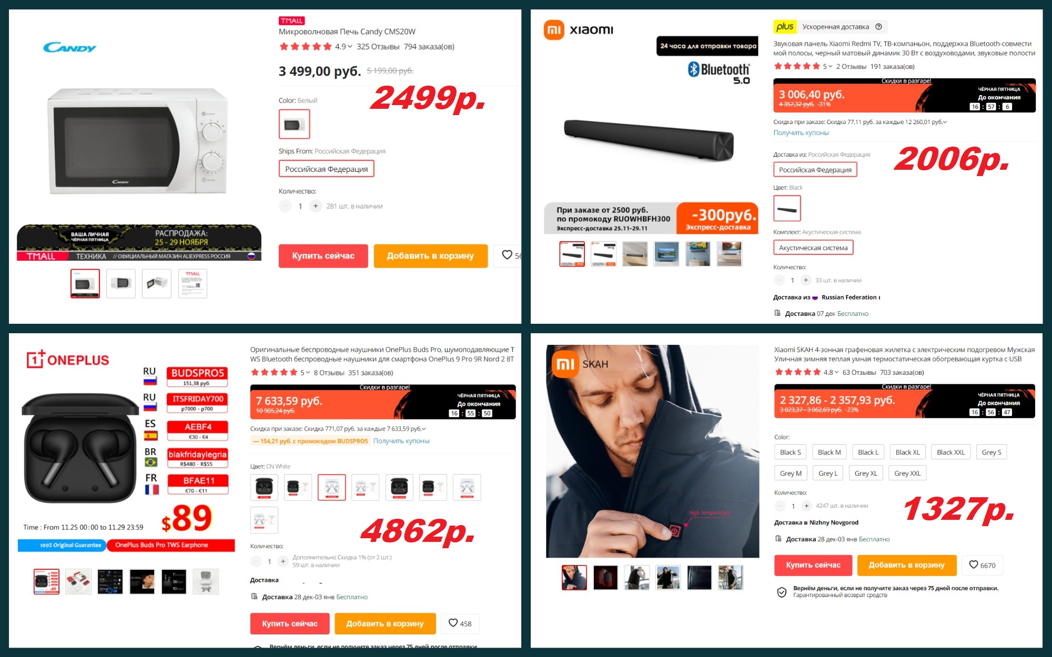Select Российская Федерация shipping option for microwave
The height and width of the screenshot is (657, 1052).
tap(326, 169)
